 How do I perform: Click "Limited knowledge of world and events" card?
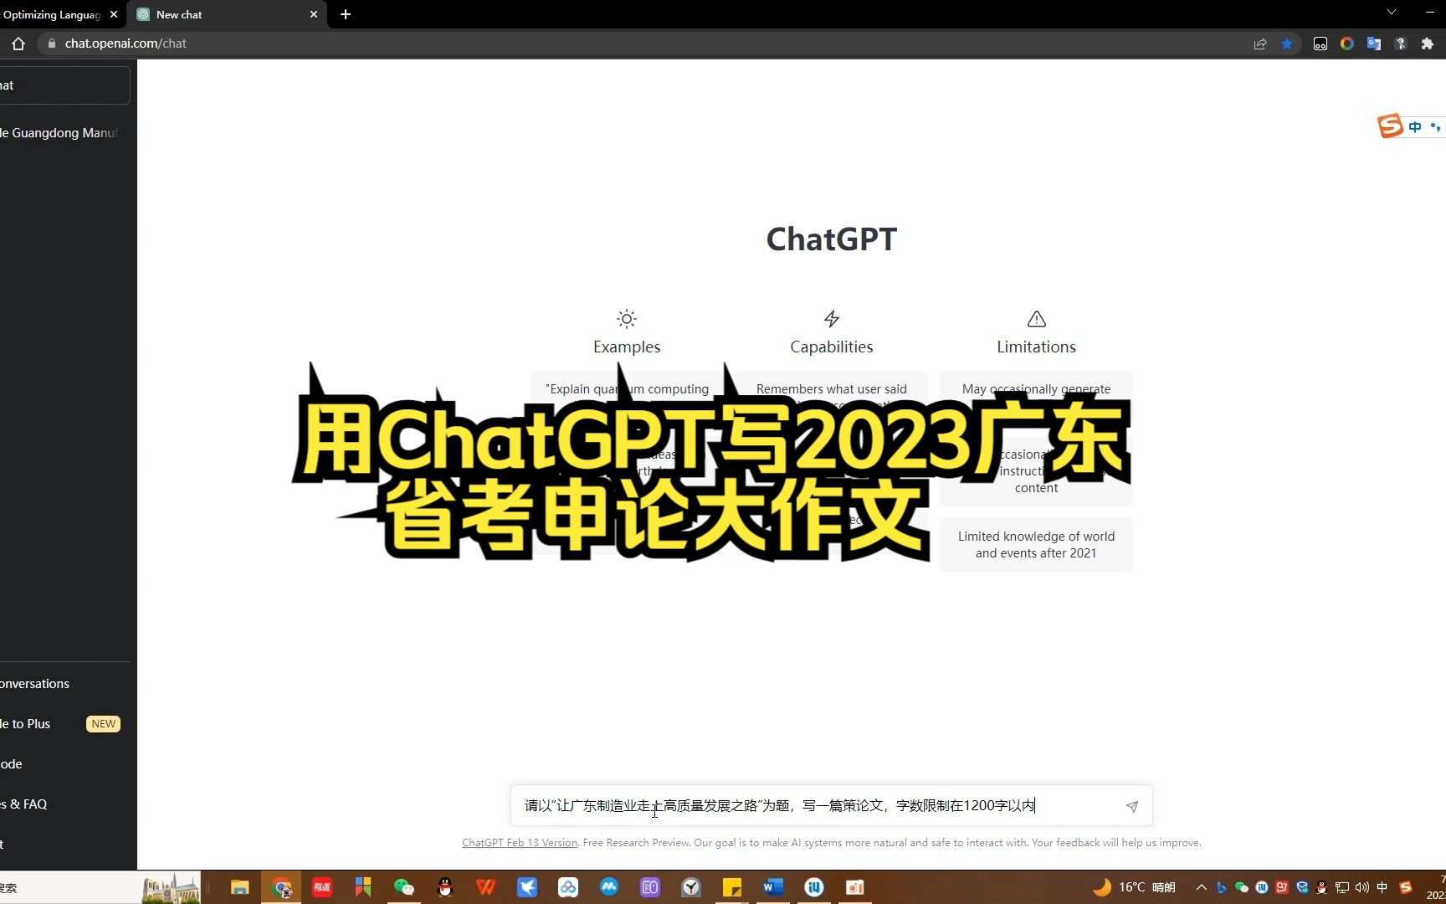[x=1036, y=545]
